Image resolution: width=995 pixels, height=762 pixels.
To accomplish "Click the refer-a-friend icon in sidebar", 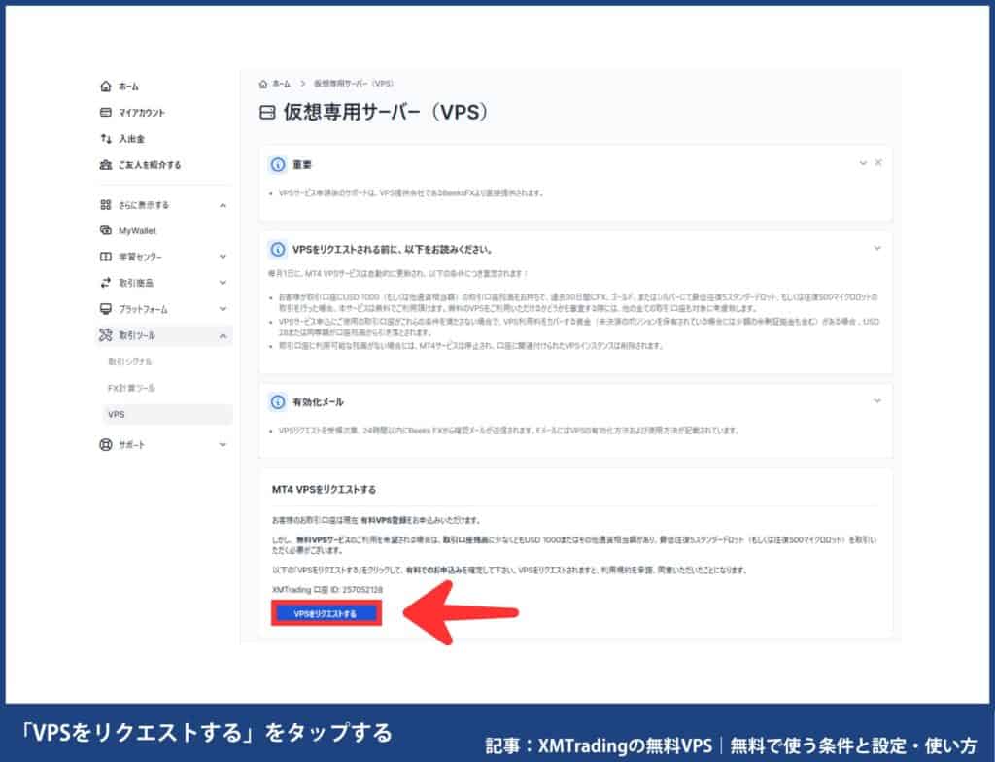I will pos(105,165).
